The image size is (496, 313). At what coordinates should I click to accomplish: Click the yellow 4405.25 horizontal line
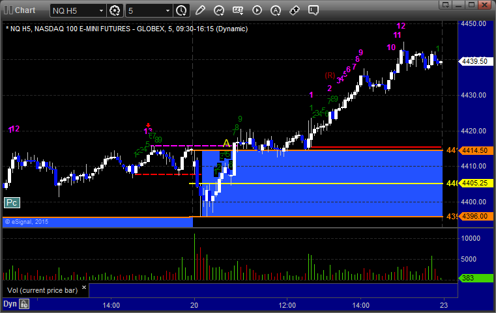(315, 184)
